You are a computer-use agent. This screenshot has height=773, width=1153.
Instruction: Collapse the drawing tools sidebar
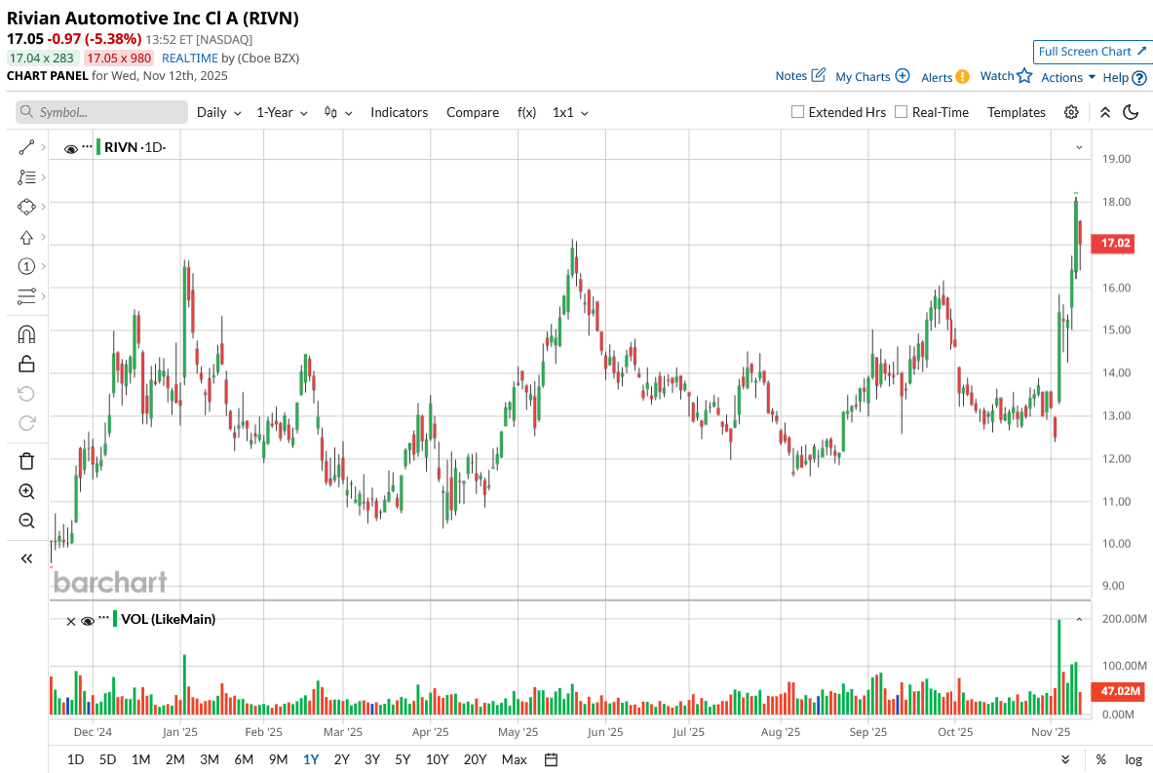[26, 559]
